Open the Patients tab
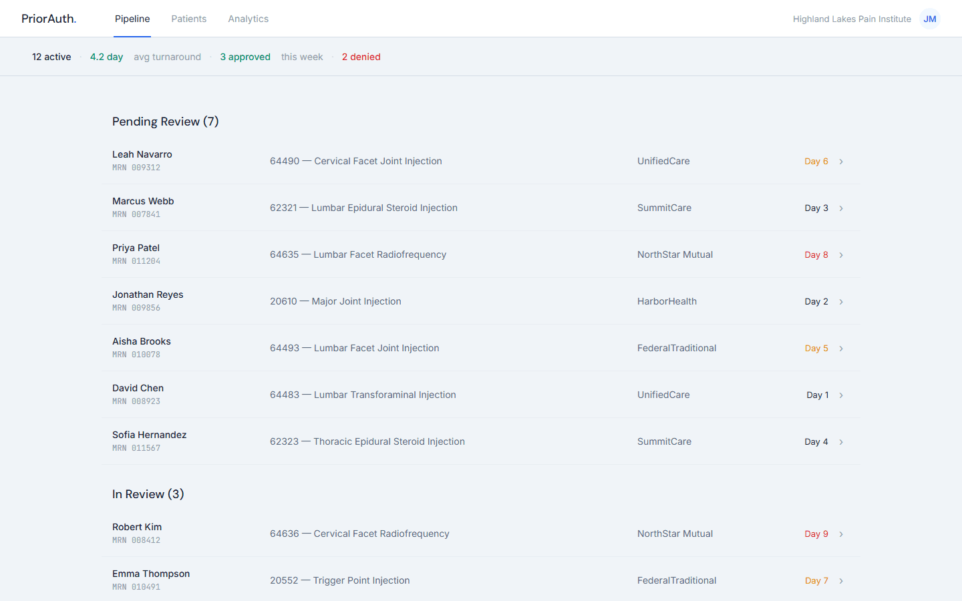 [x=189, y=19]
